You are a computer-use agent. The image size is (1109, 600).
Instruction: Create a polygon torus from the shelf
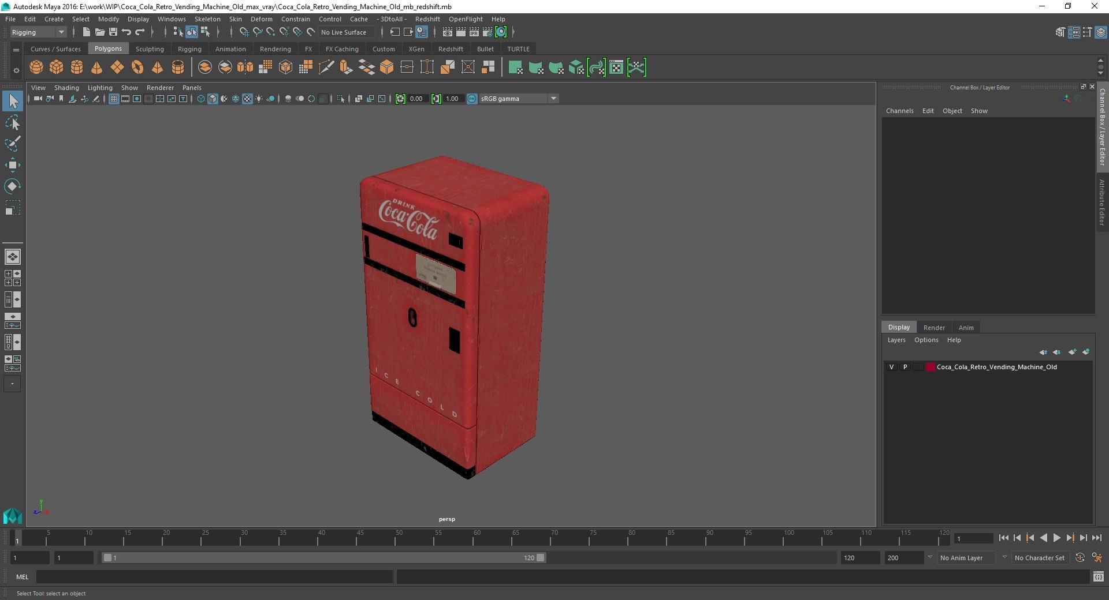[x=137, y=67]
